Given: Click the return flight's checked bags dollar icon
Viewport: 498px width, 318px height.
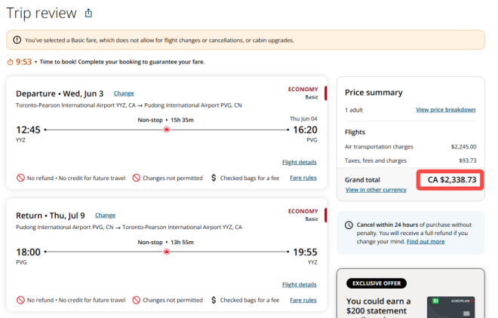Looking at the screenshot, I should coord(214,300).
